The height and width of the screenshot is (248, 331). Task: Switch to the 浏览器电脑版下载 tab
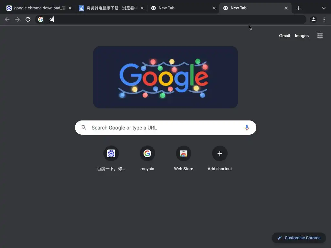point(111,8)
